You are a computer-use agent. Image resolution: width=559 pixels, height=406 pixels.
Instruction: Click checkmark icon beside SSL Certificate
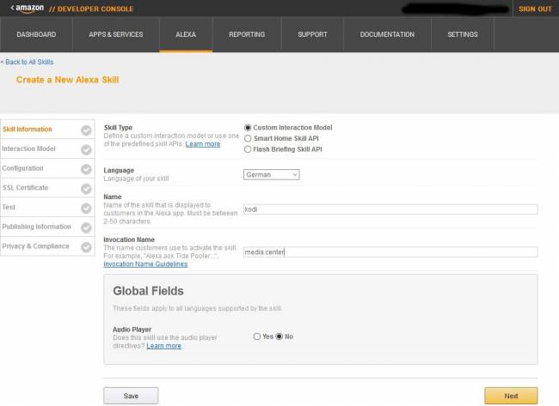point(86,189)
